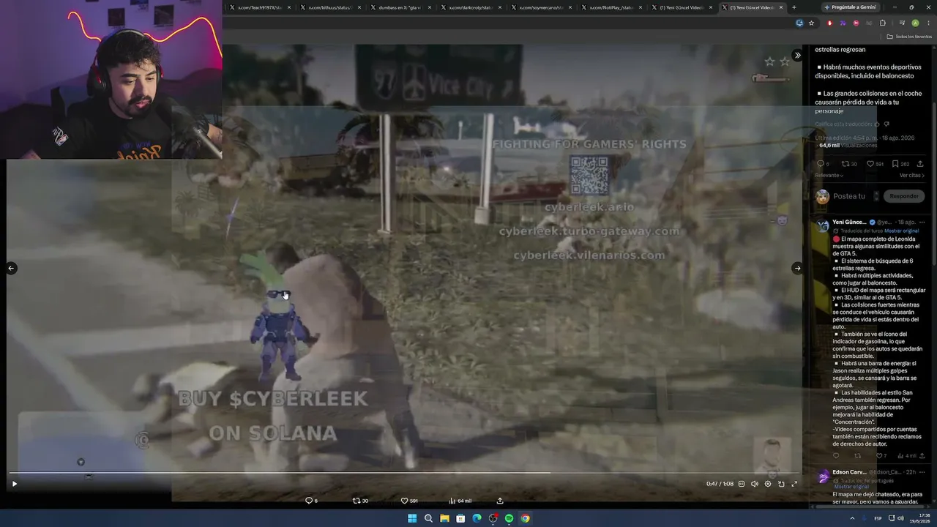Open video playback settings gear
Screen dimensions: 937x527
[x=768, y=484]
